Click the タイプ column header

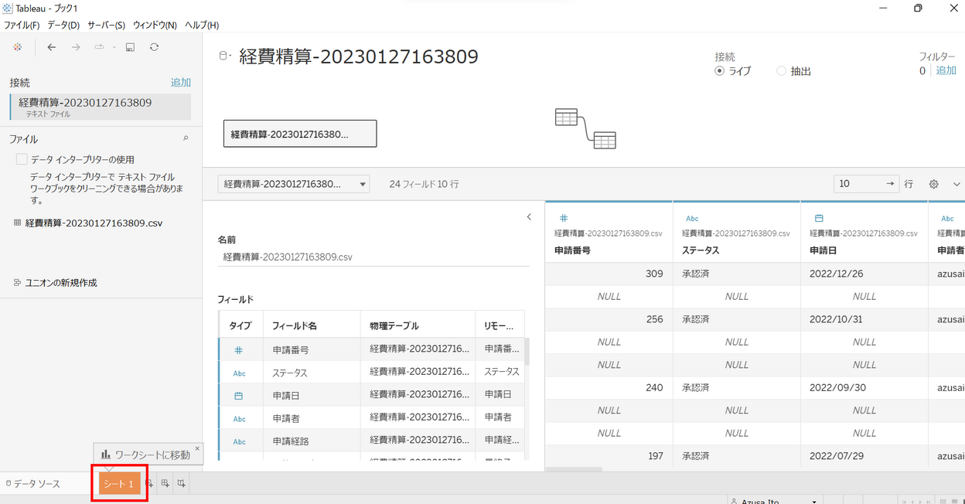tap(240, 325)
